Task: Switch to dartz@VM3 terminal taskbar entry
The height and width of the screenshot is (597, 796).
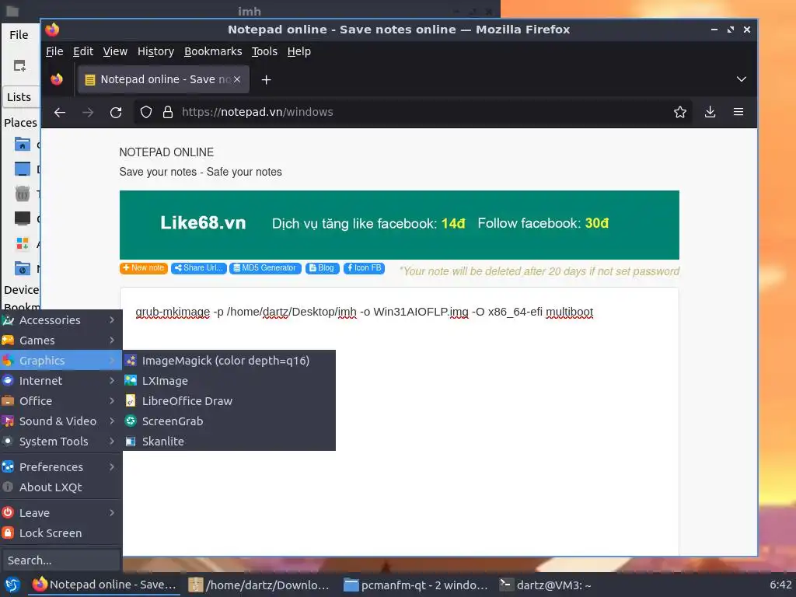Action: point(545,585)
